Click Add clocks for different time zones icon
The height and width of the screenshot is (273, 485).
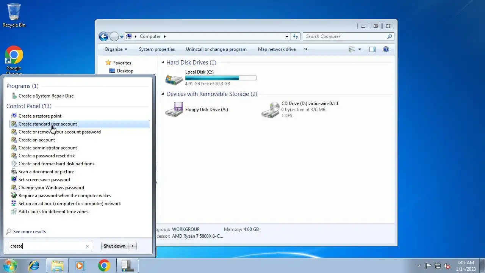(x=14, y=212)
